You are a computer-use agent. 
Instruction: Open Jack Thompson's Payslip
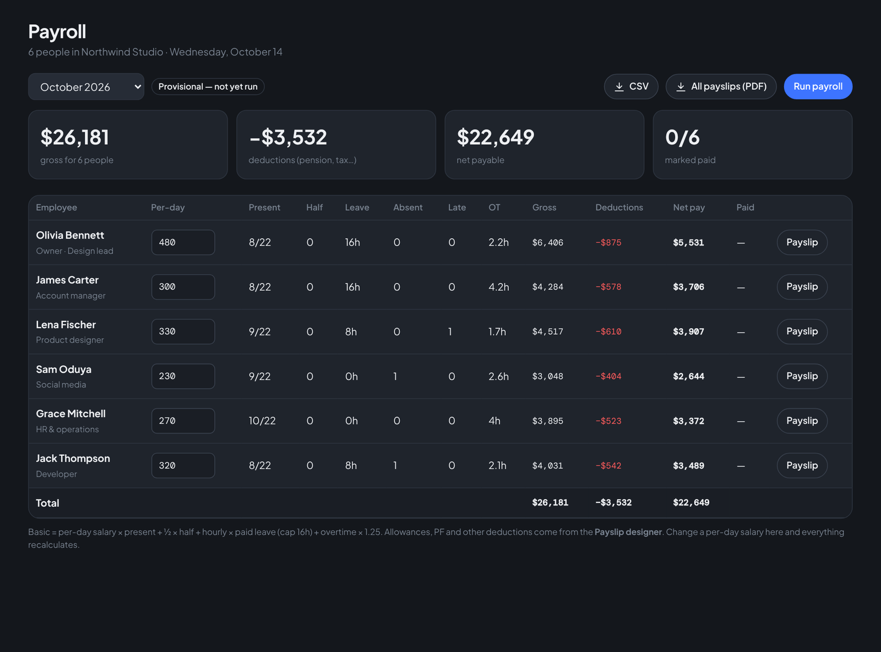(x=802, y=465)
